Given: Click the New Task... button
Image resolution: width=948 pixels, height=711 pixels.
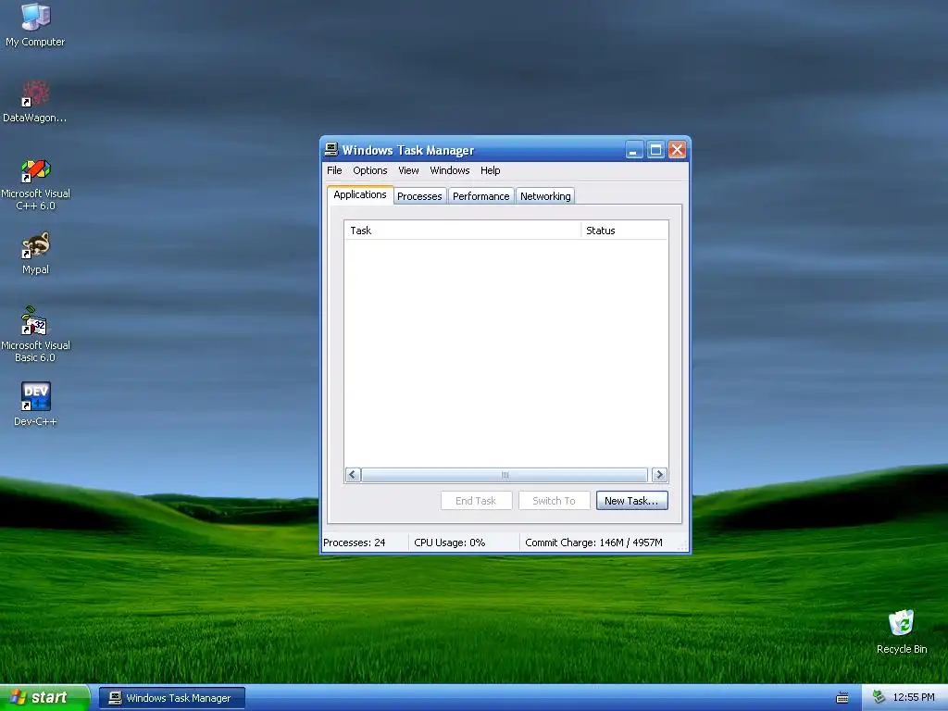Looking at the screenshot, I should pyautogui.click(x=631, y=501).
